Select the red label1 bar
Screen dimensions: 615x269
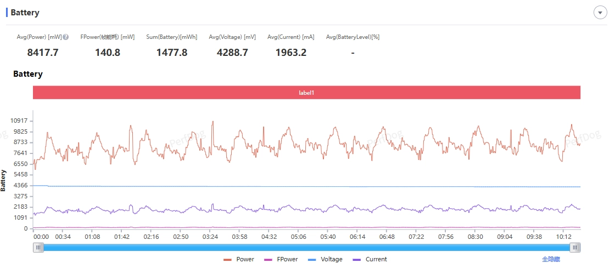pyautogui.click(x=307, y=93)
